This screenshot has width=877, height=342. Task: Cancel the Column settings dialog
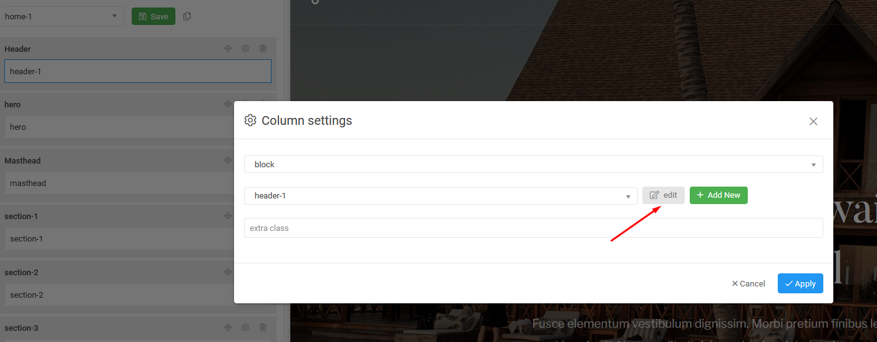click(748, 283)
